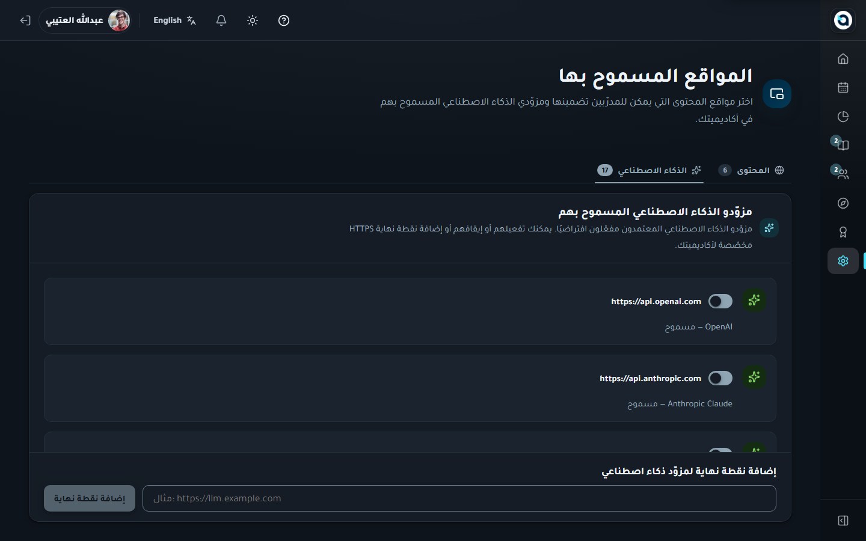Focus the https://llm.example.com endpoint input field
The image size is (866, 541).
pyautogui.click(x=459, y=498)
